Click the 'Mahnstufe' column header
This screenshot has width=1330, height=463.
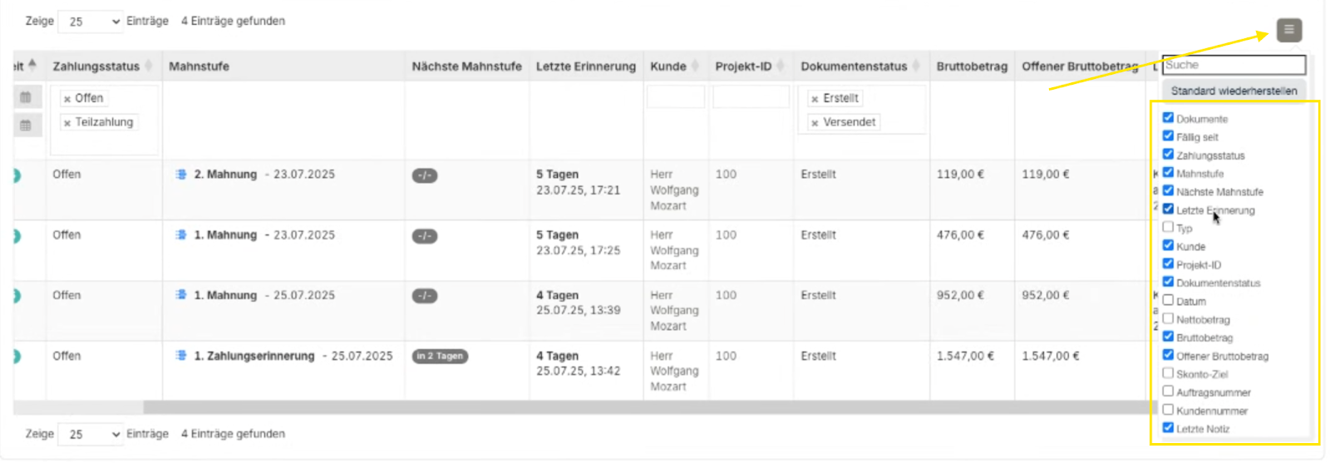[199, 66]
